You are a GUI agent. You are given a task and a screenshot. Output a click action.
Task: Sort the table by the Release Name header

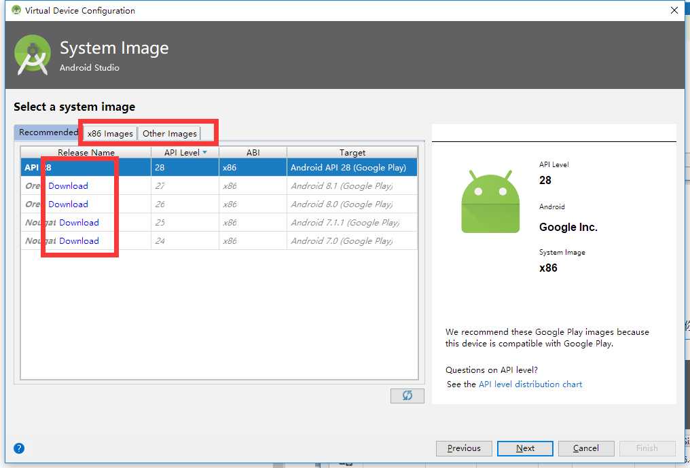click(x=86, y=152)
